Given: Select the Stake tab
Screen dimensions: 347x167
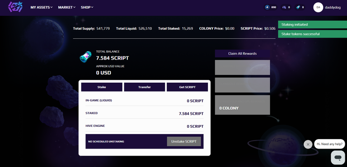Looking at the screenshot, I should click(x=102, y=87).
